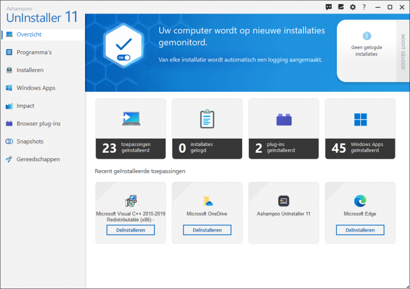This screenshot has width=410, height=289.
Task: Click the Impact chart icon
Action: point(9,106)
